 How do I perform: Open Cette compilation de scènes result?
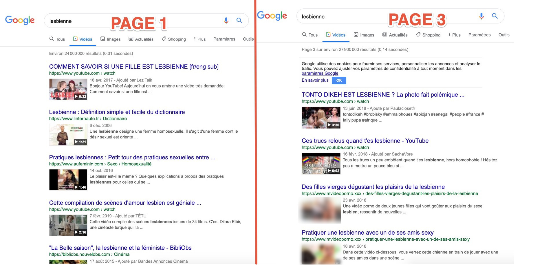pyautogui.click(x=125, y=203)
